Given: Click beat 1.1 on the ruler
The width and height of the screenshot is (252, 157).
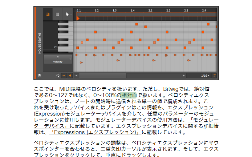Looking at the screenshot, I should (79, 11).
